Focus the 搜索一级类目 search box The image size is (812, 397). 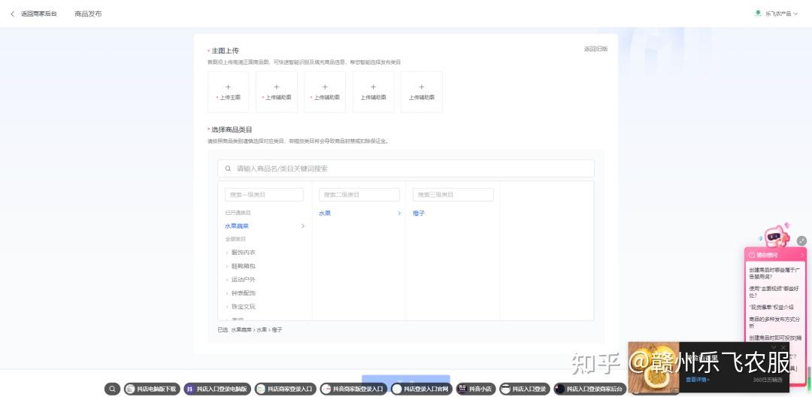click(x=264, y=195)
